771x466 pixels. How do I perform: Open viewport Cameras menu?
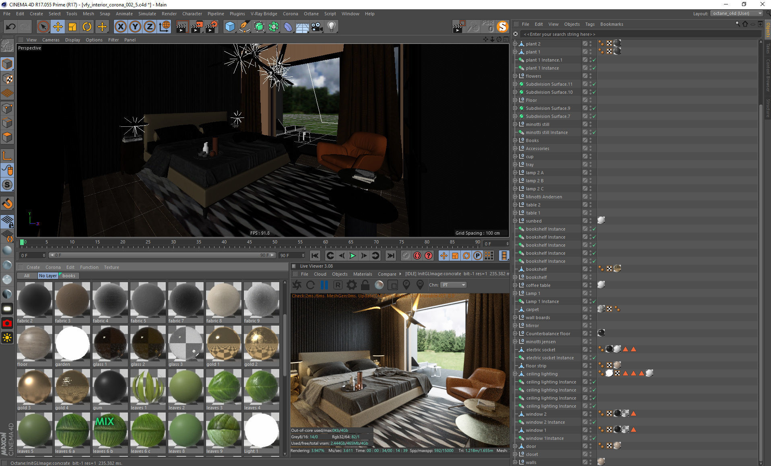51,40
